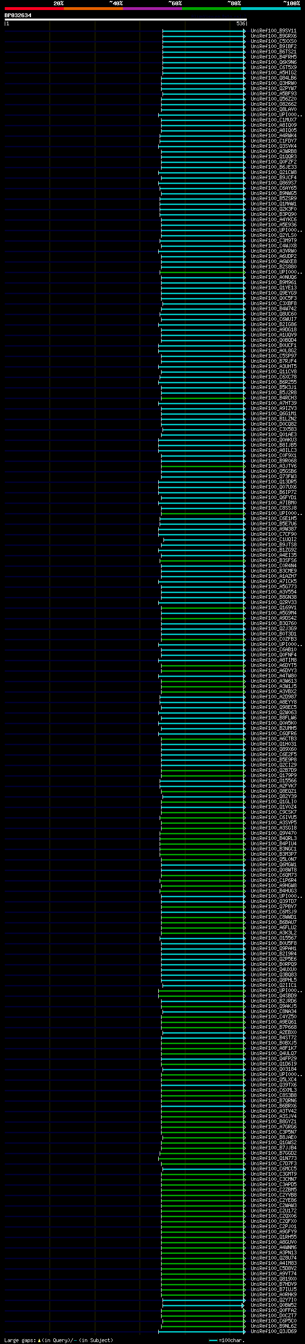Select hit UniRef100_Q179P9
This screenshot has height=1344, width=305.
[273, 775]
